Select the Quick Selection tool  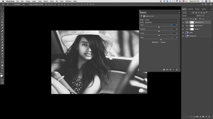tap(2, 20)
